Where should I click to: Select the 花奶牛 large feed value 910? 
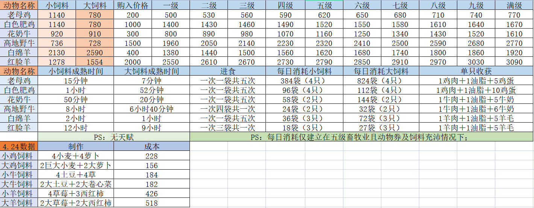click(x=95, y=33)
